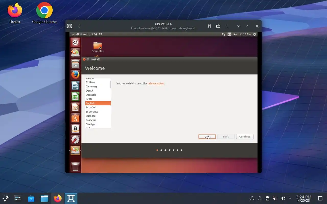The width and height of the screenshot is (327, 204).
Task: Select Esperanto language
Action: pyautogui.click(x=98, y=112)
